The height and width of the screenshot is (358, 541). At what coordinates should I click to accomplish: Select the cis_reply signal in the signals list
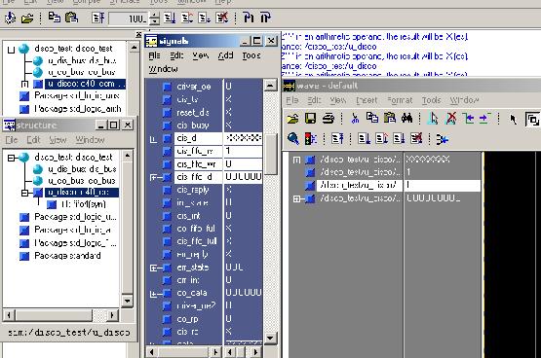pos(193,190)
